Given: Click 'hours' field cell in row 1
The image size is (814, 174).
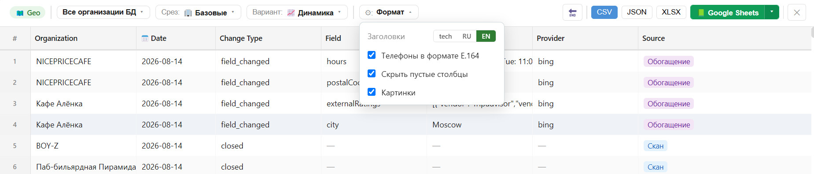Looking at the screenshot, I should point(336,62).
